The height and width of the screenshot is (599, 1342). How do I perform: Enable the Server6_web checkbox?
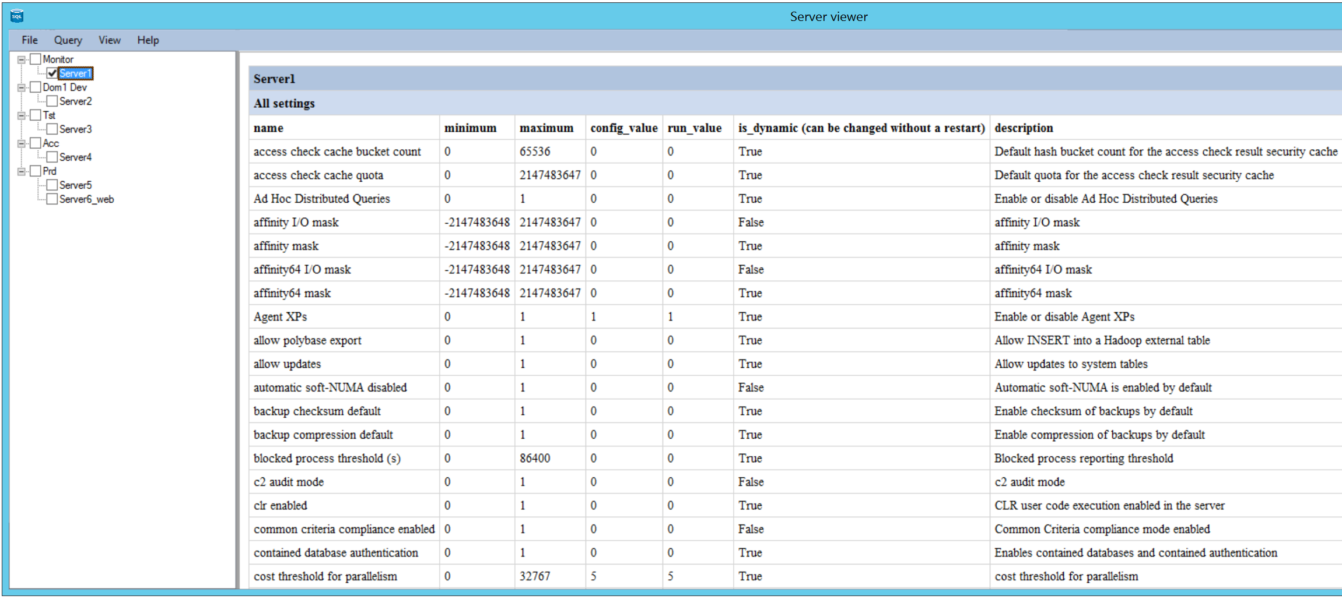coord(52,199)
